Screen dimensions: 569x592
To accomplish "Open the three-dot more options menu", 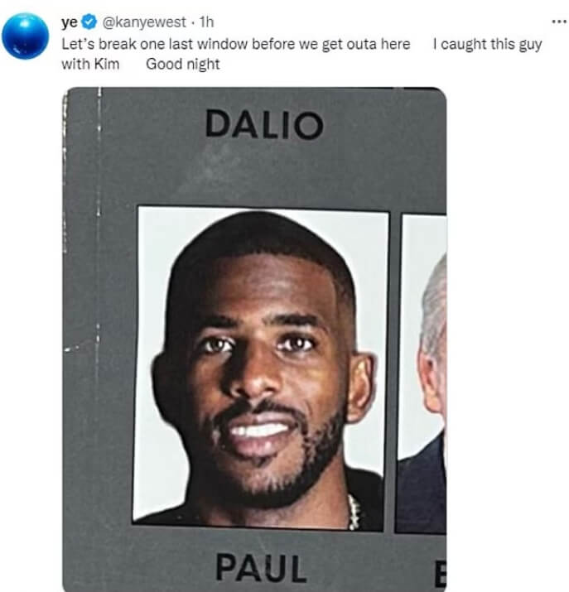I will tap(558, 22).
